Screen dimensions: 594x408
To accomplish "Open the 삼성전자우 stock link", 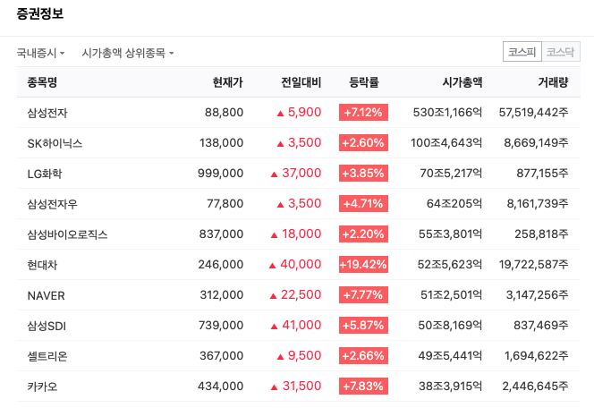I will pyautogui.click(x=52, y=204).
